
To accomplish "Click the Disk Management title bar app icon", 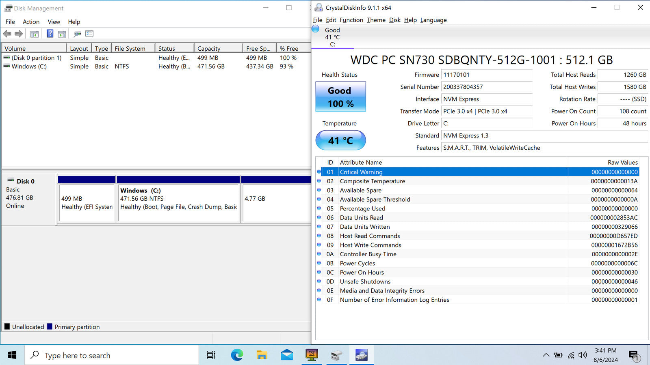I will 8,8.
